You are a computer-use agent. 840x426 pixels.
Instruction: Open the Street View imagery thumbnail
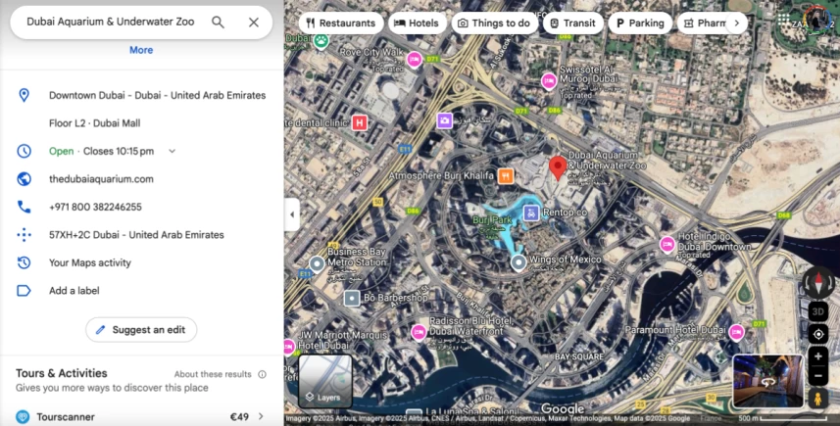(x=767, y=381)
